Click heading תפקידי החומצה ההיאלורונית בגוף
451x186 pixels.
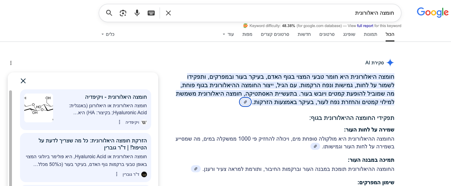(352, 118)
